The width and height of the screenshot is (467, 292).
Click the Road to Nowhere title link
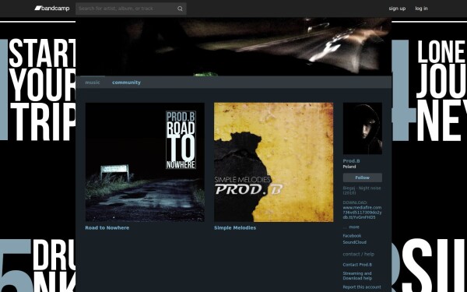[x=107, y=227]
